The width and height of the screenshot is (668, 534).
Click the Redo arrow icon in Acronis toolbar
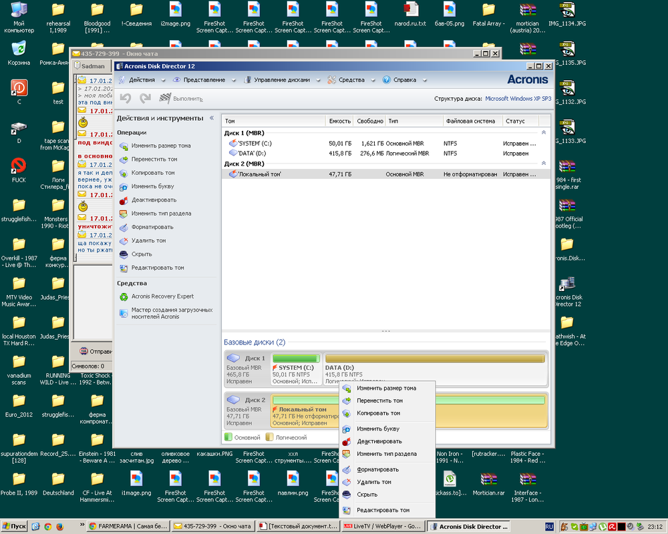point(145,98)
